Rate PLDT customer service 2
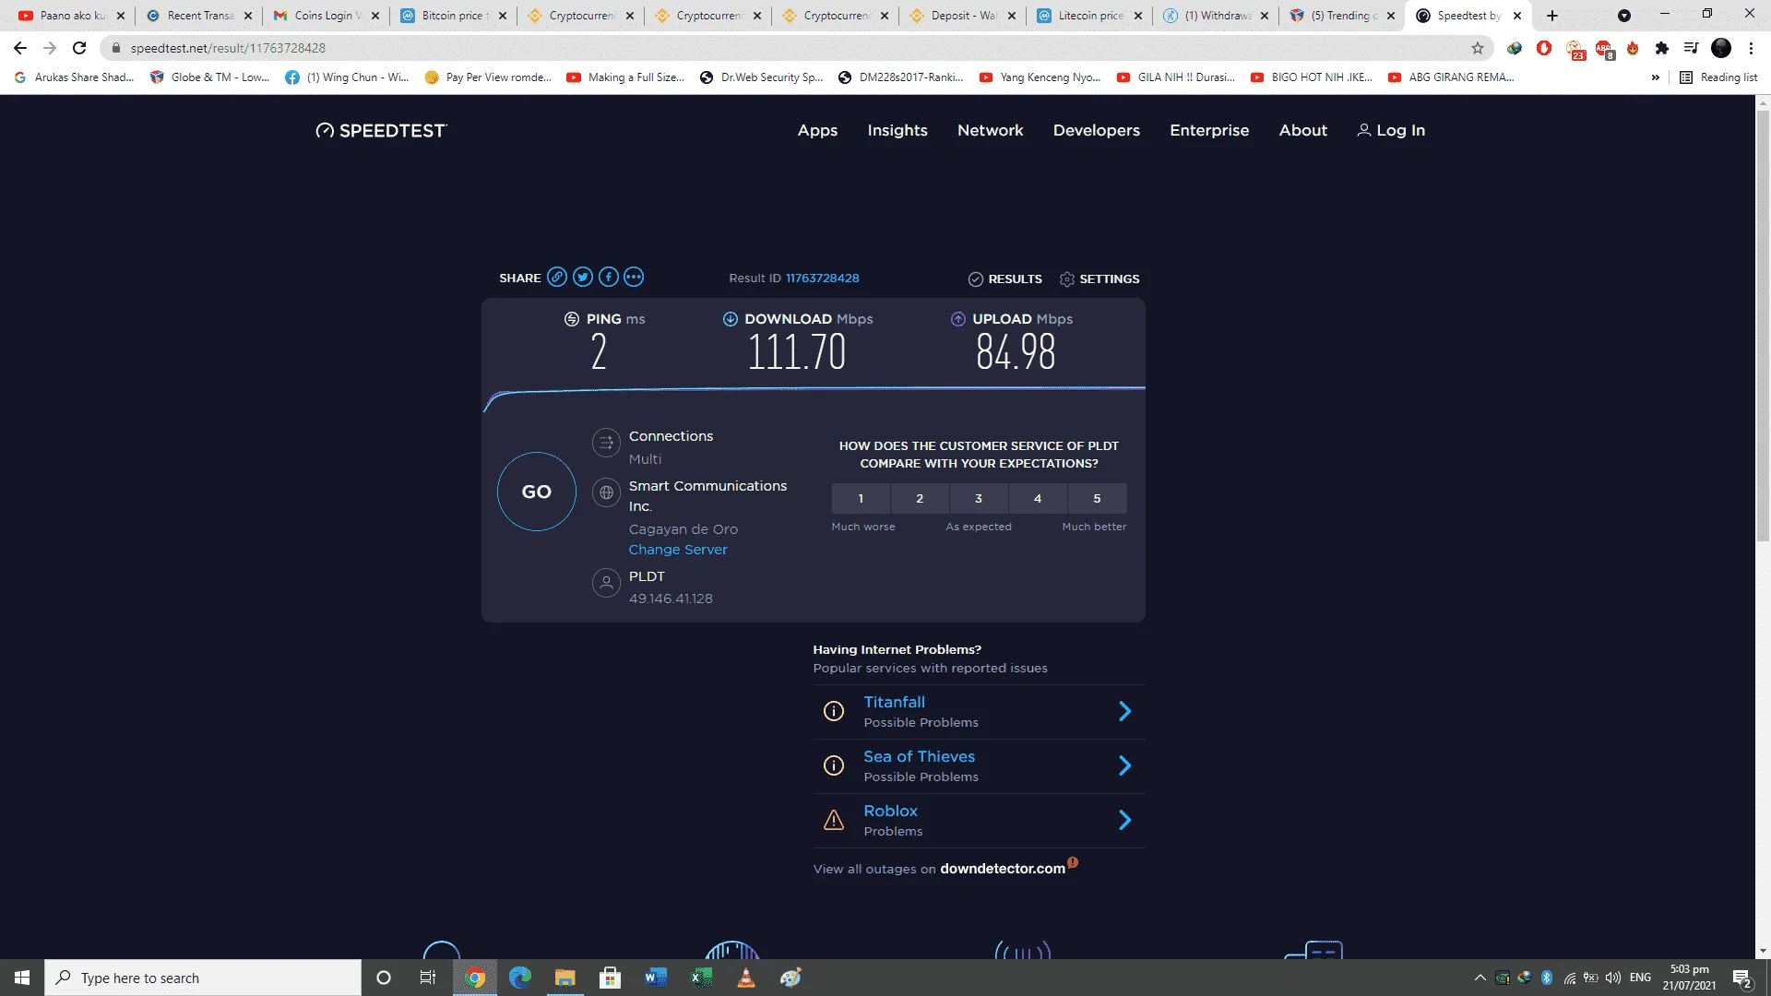 point(920,498)
